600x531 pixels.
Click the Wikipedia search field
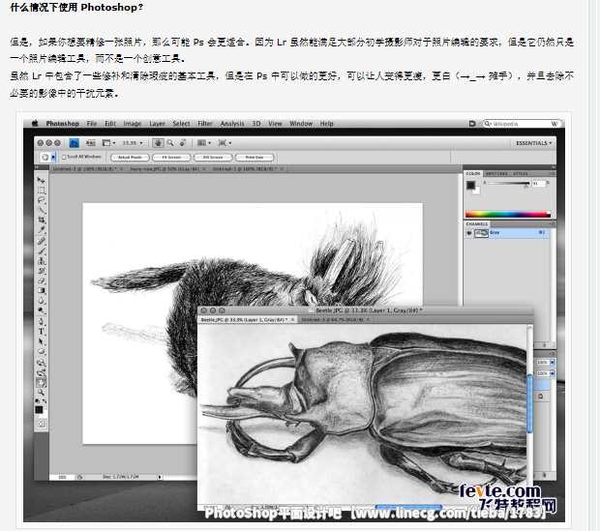coord(522,124)
